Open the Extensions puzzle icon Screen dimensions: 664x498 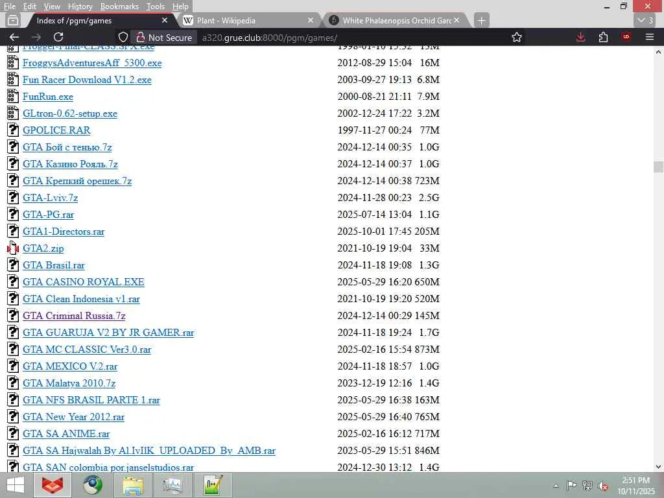pyautogui.click(x=603, y=37)
